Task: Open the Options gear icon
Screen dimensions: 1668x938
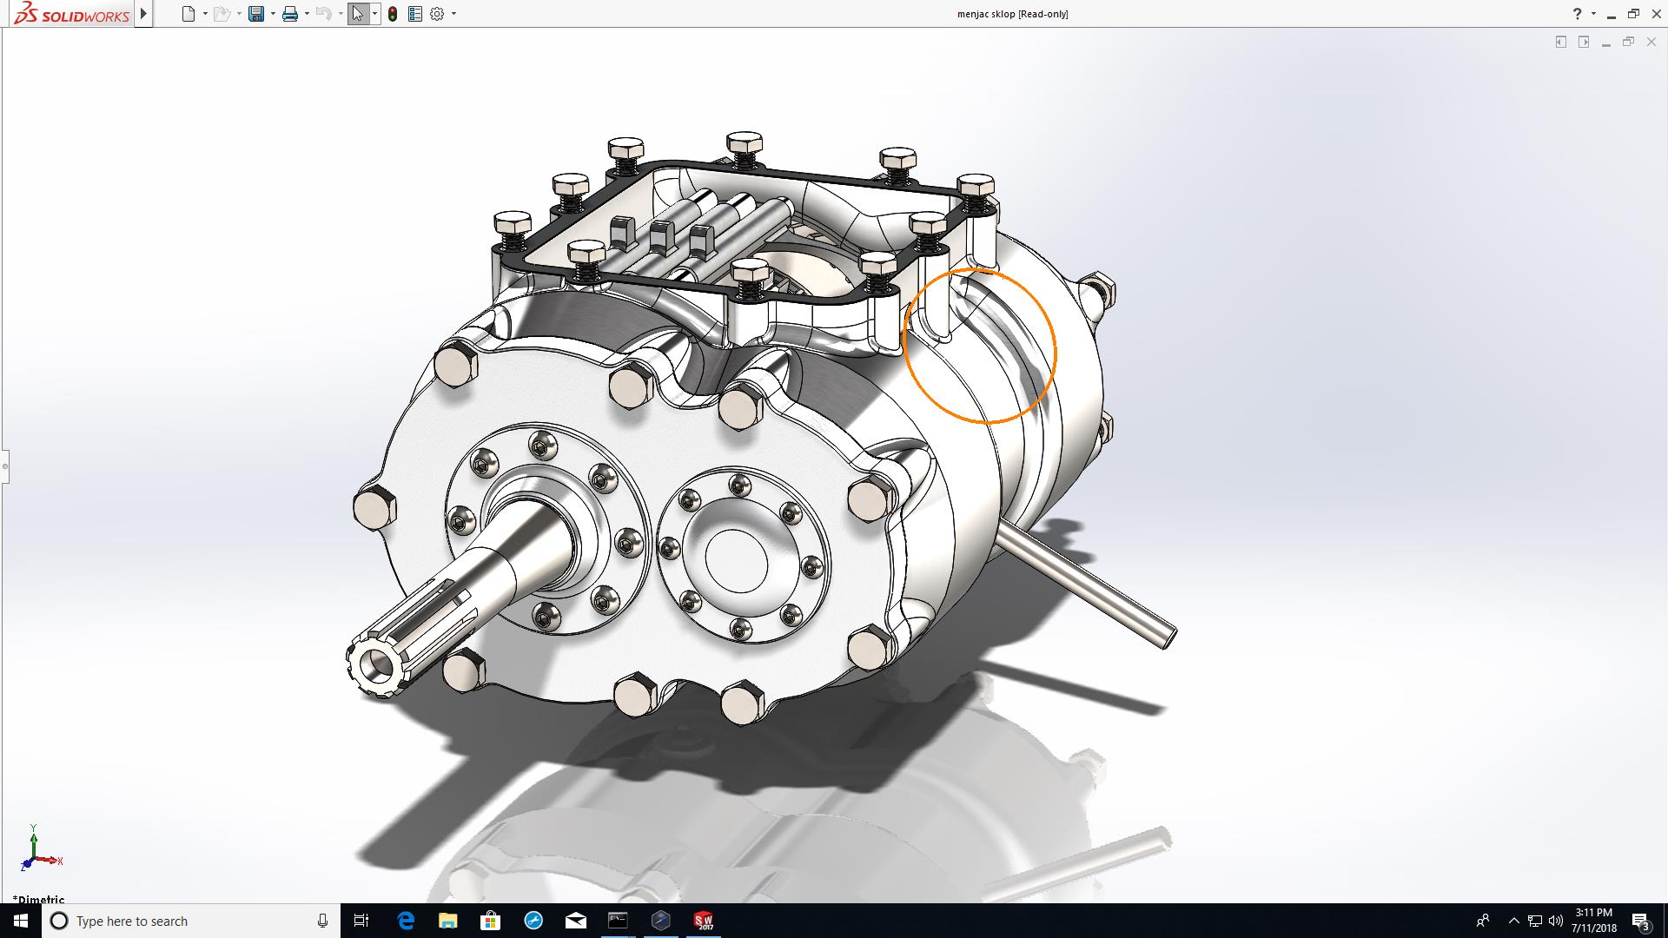Action: (437, 14)
